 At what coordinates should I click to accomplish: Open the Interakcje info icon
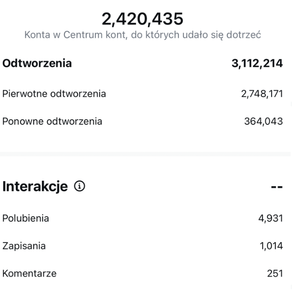[79, 186]
